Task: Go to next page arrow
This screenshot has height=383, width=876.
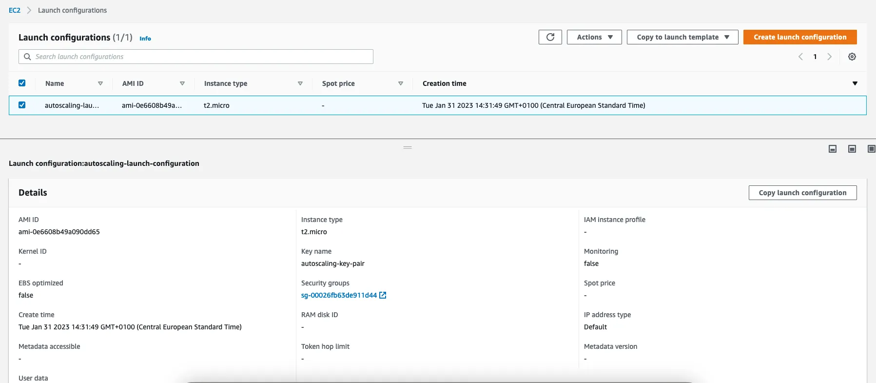Action: click(x=829, y=57)
